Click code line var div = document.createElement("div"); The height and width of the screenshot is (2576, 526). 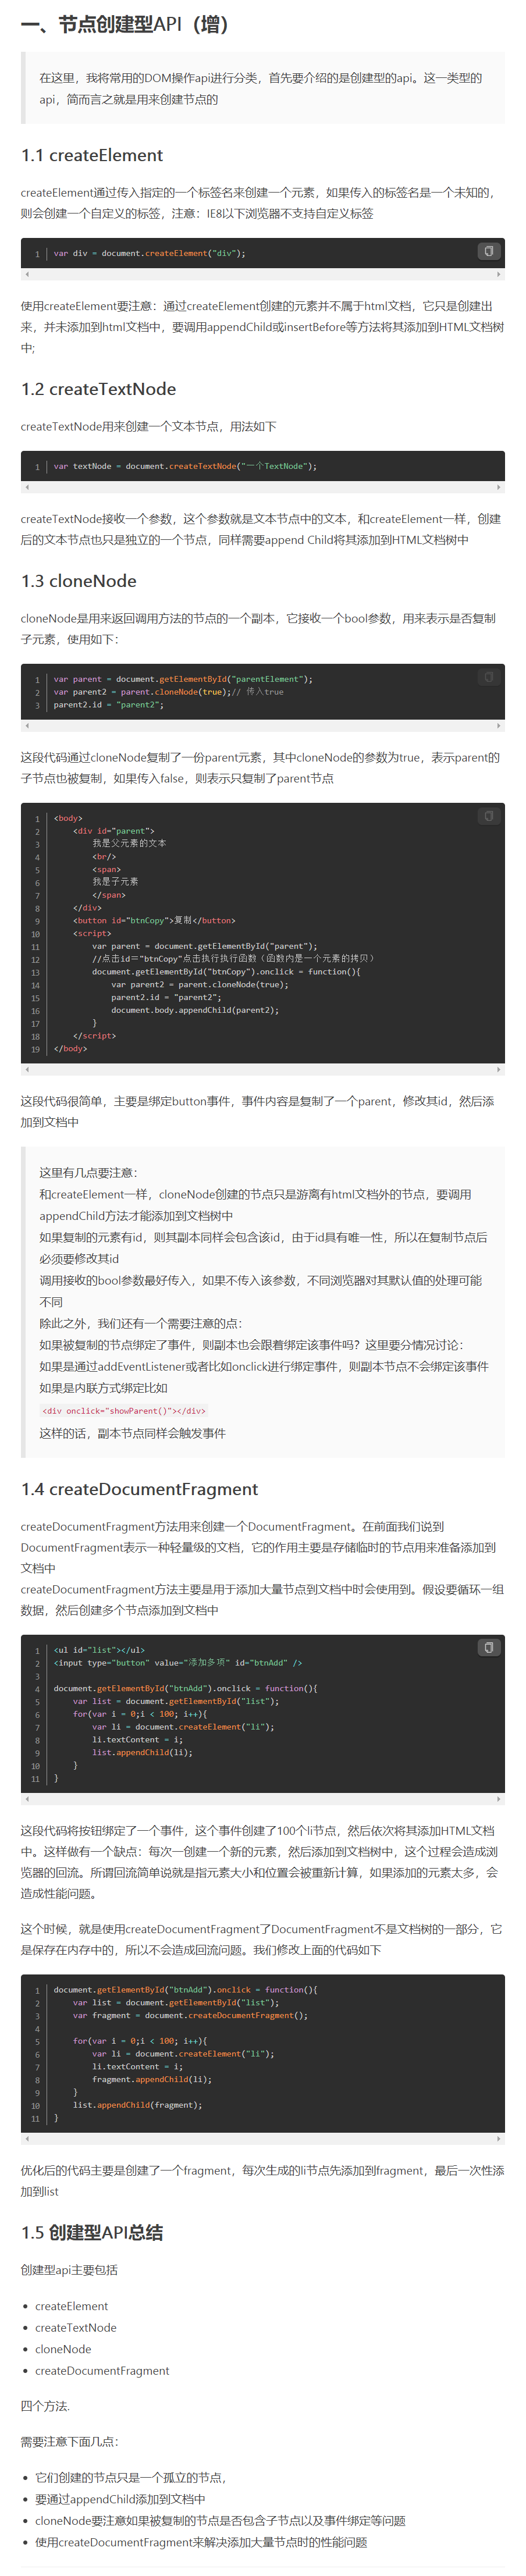[x=149, y=253]
